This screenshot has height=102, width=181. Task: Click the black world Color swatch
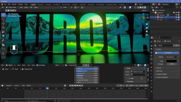point(171,61)
